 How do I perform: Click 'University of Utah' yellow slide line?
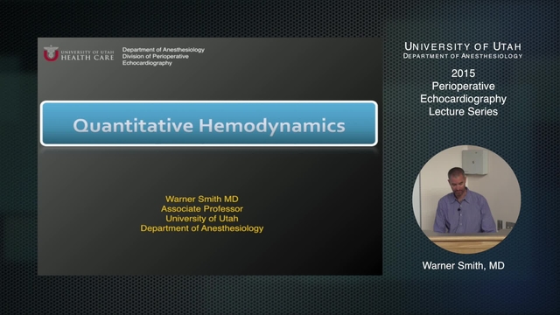[x=202, y=218]
